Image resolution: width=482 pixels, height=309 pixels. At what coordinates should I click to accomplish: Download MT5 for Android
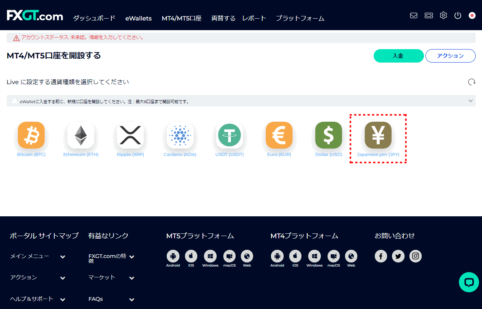(173, 256)
